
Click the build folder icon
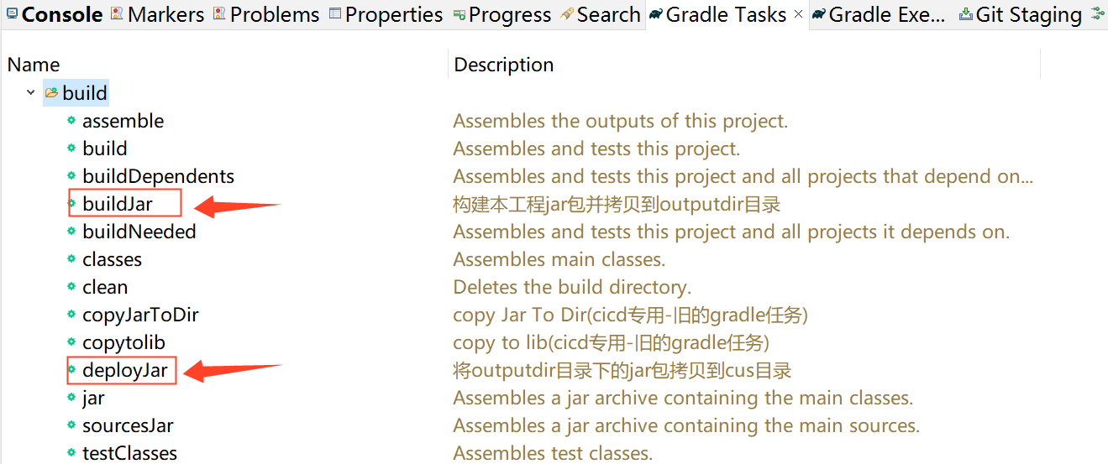(52, 92)
